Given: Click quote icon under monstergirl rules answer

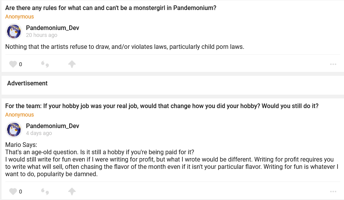Looking at the screenshot, I should point(45,64).
